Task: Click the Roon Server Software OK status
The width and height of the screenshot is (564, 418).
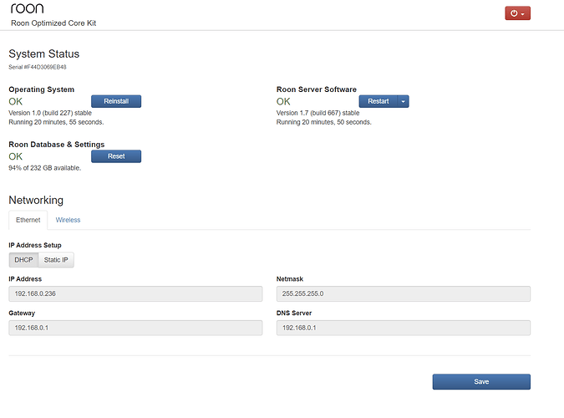Action: pos(283,101)
